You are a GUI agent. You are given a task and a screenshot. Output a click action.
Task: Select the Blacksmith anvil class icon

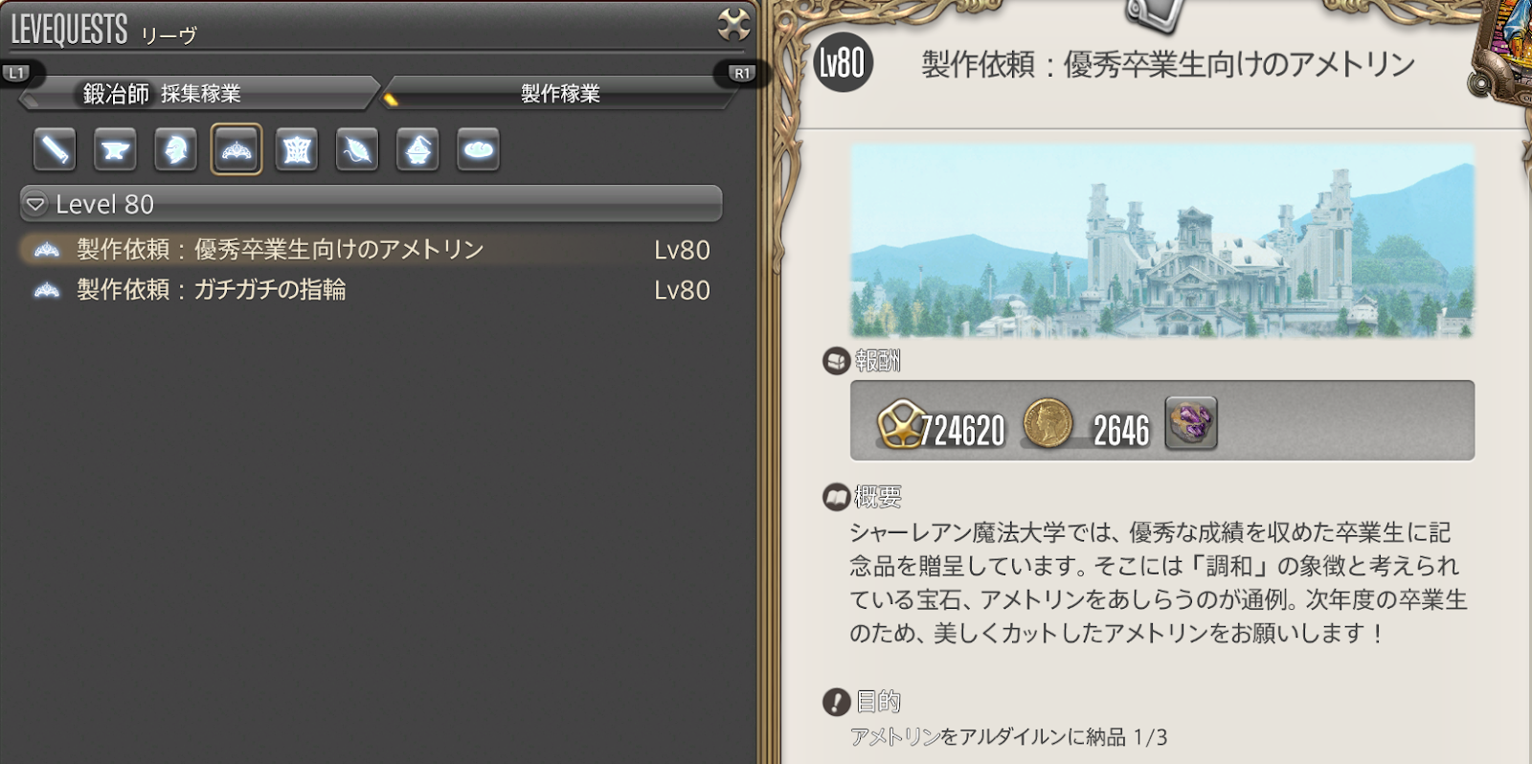click(115, 149)
